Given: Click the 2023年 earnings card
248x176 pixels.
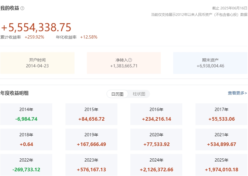Looking at the screenshot, I should point(91,165).
